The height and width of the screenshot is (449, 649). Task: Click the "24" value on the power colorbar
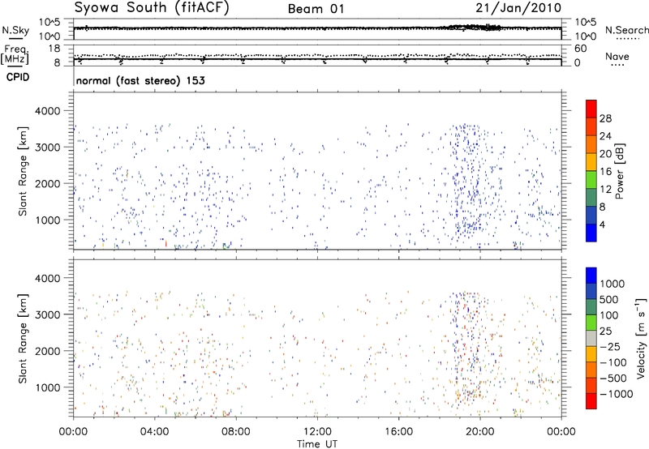(605, 136)
